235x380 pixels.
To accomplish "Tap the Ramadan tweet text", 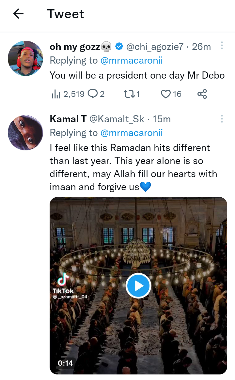I will click(134, 167).
